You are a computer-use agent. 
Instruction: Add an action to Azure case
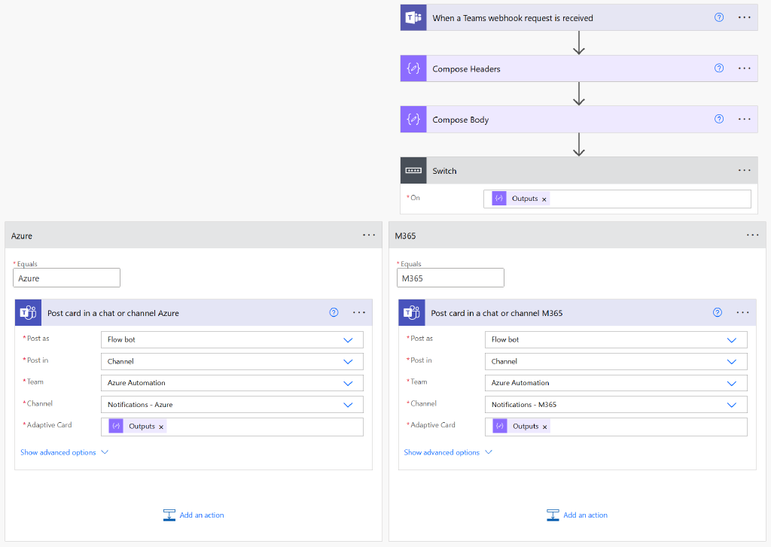pos(194,515)
